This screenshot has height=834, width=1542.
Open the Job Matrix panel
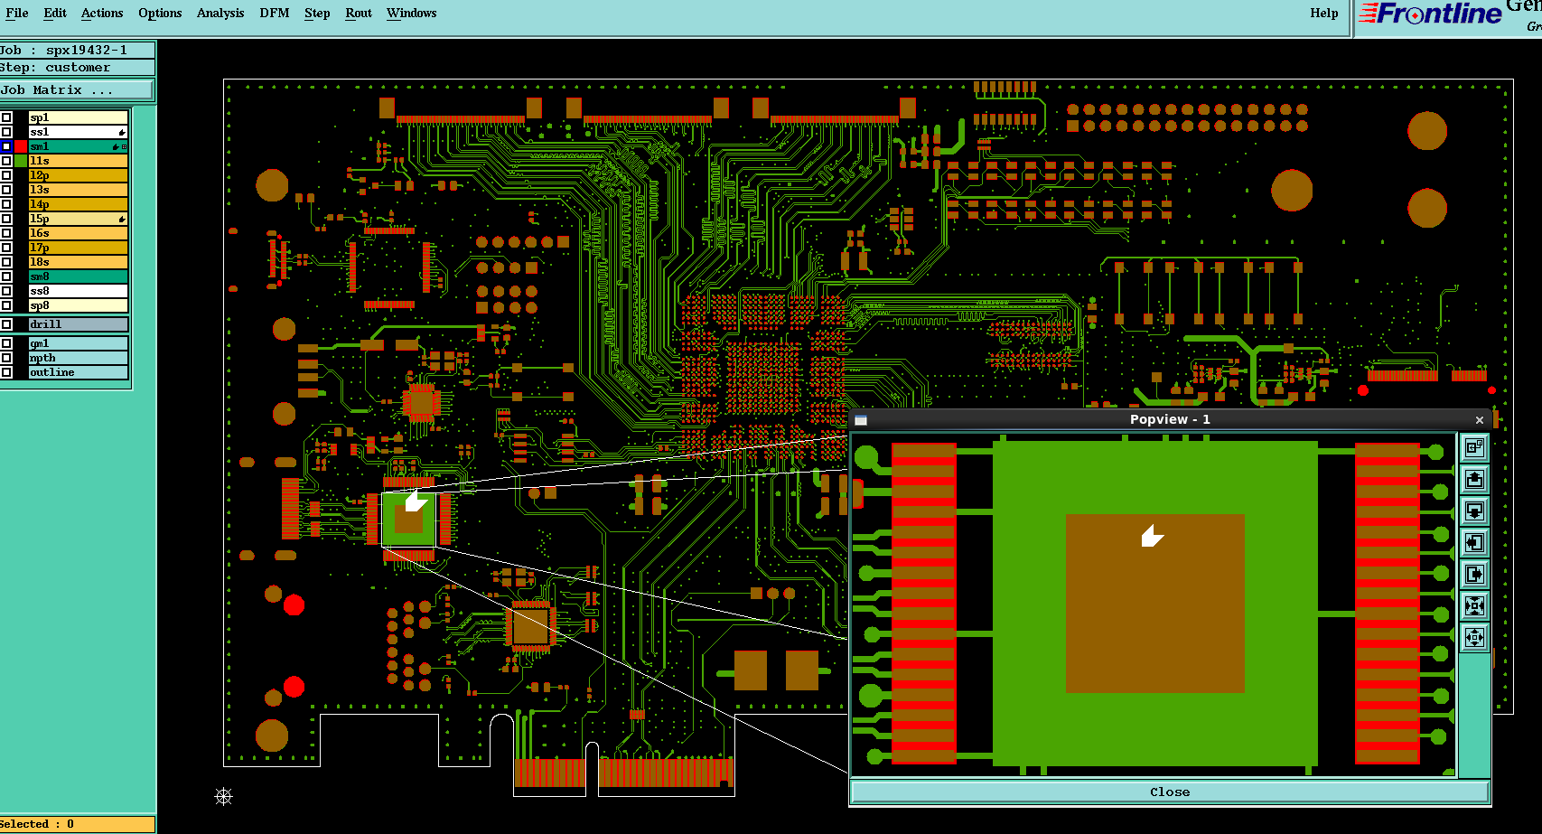tap(77, 89)
